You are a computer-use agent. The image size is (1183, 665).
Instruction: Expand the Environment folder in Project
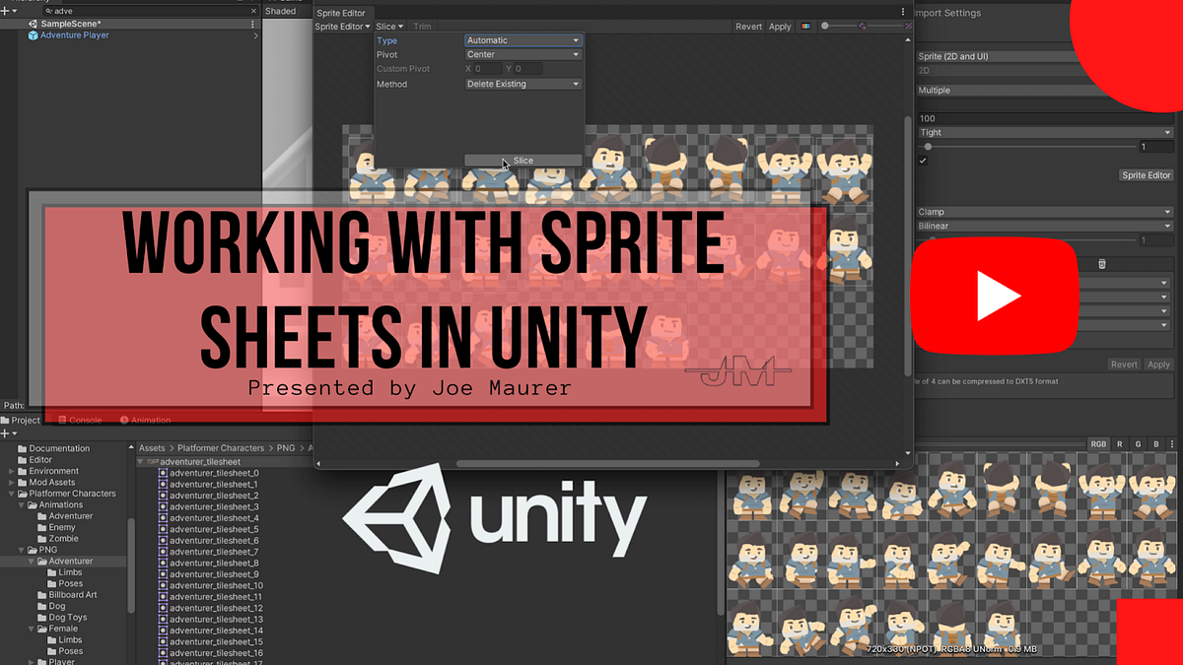[x=12, y=471]
